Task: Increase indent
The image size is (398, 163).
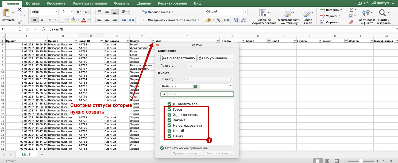Action: (x=132, y=20)
